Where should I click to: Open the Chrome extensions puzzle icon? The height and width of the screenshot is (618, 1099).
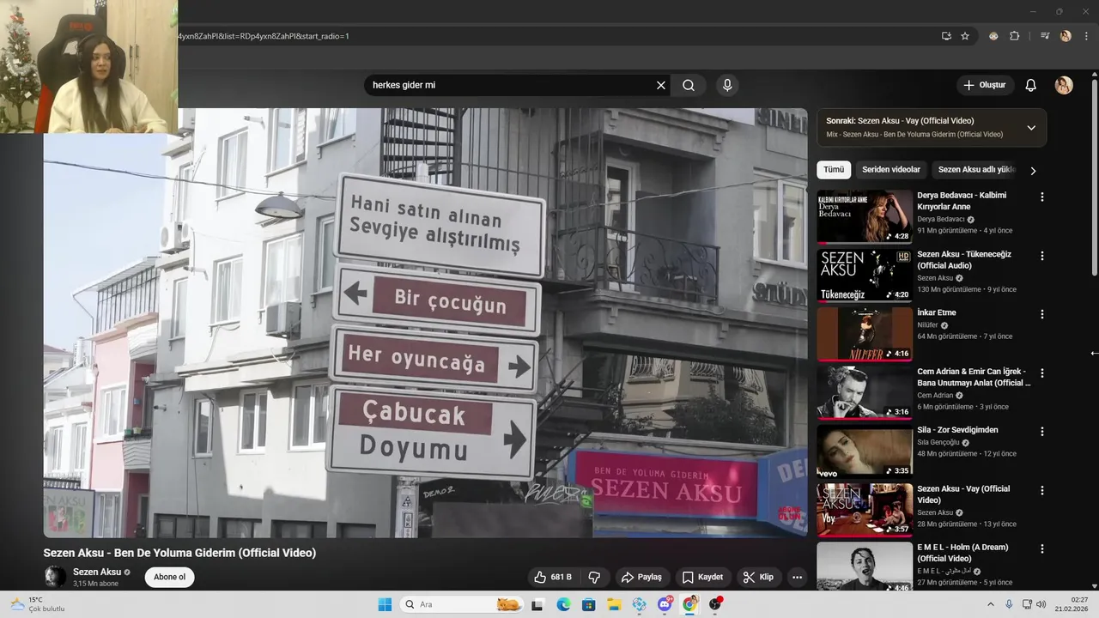tap(1014, 36)
